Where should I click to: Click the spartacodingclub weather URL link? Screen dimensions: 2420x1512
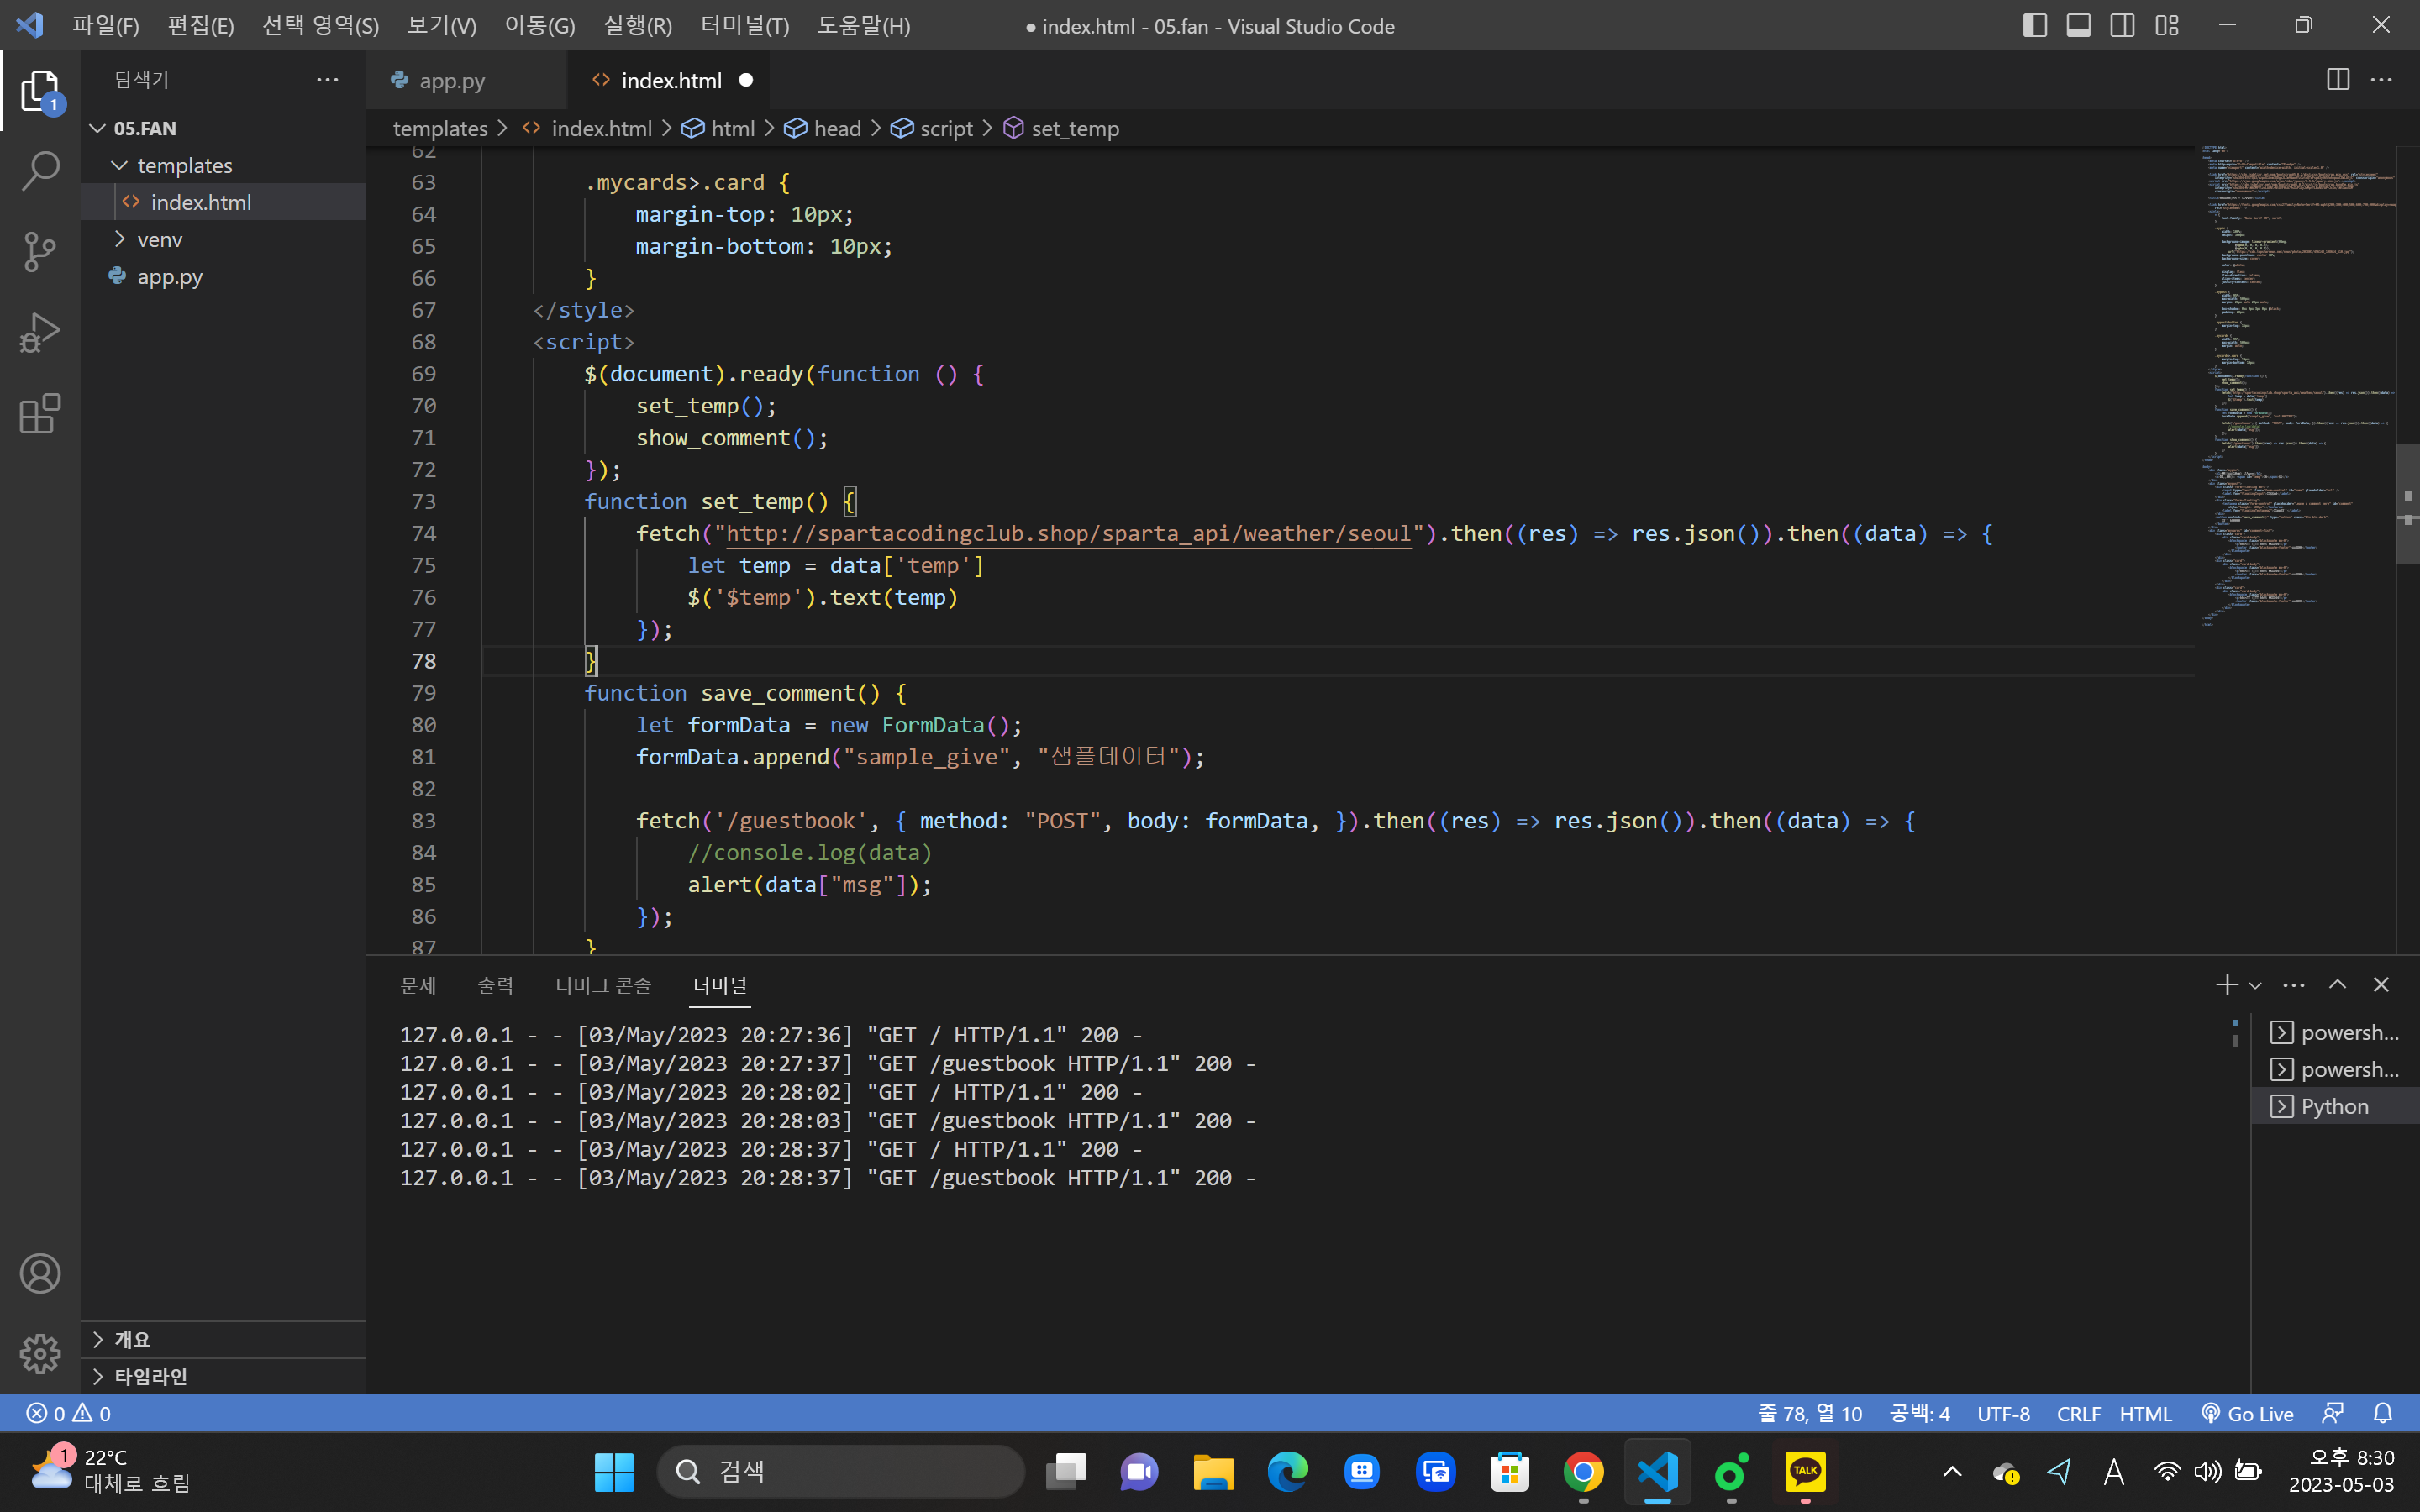pos(1068,533)
